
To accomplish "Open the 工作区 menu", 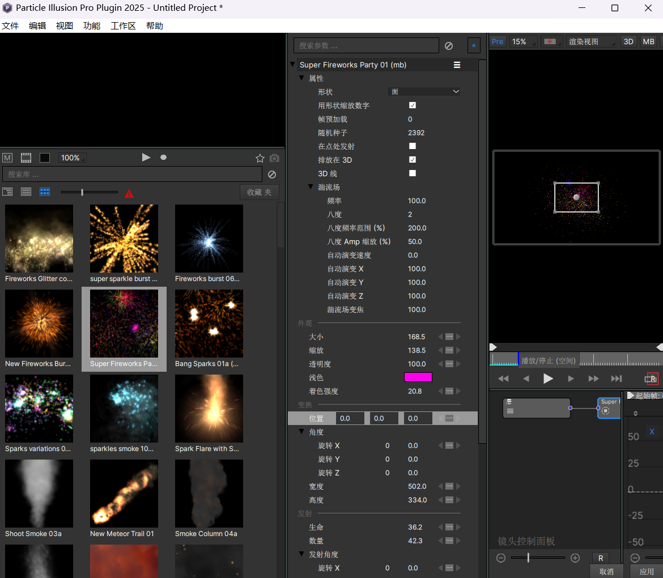I will click(122, 25).
